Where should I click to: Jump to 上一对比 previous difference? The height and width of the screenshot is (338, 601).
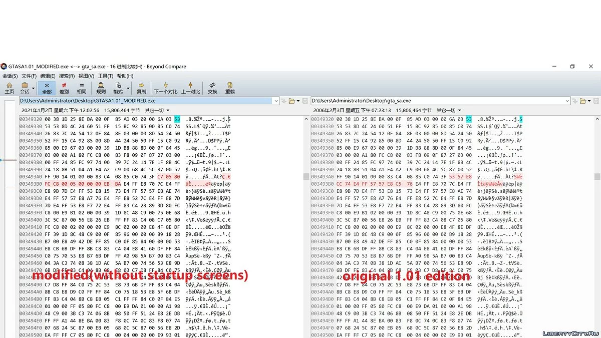pyautogui.click(x=190, y=88)
